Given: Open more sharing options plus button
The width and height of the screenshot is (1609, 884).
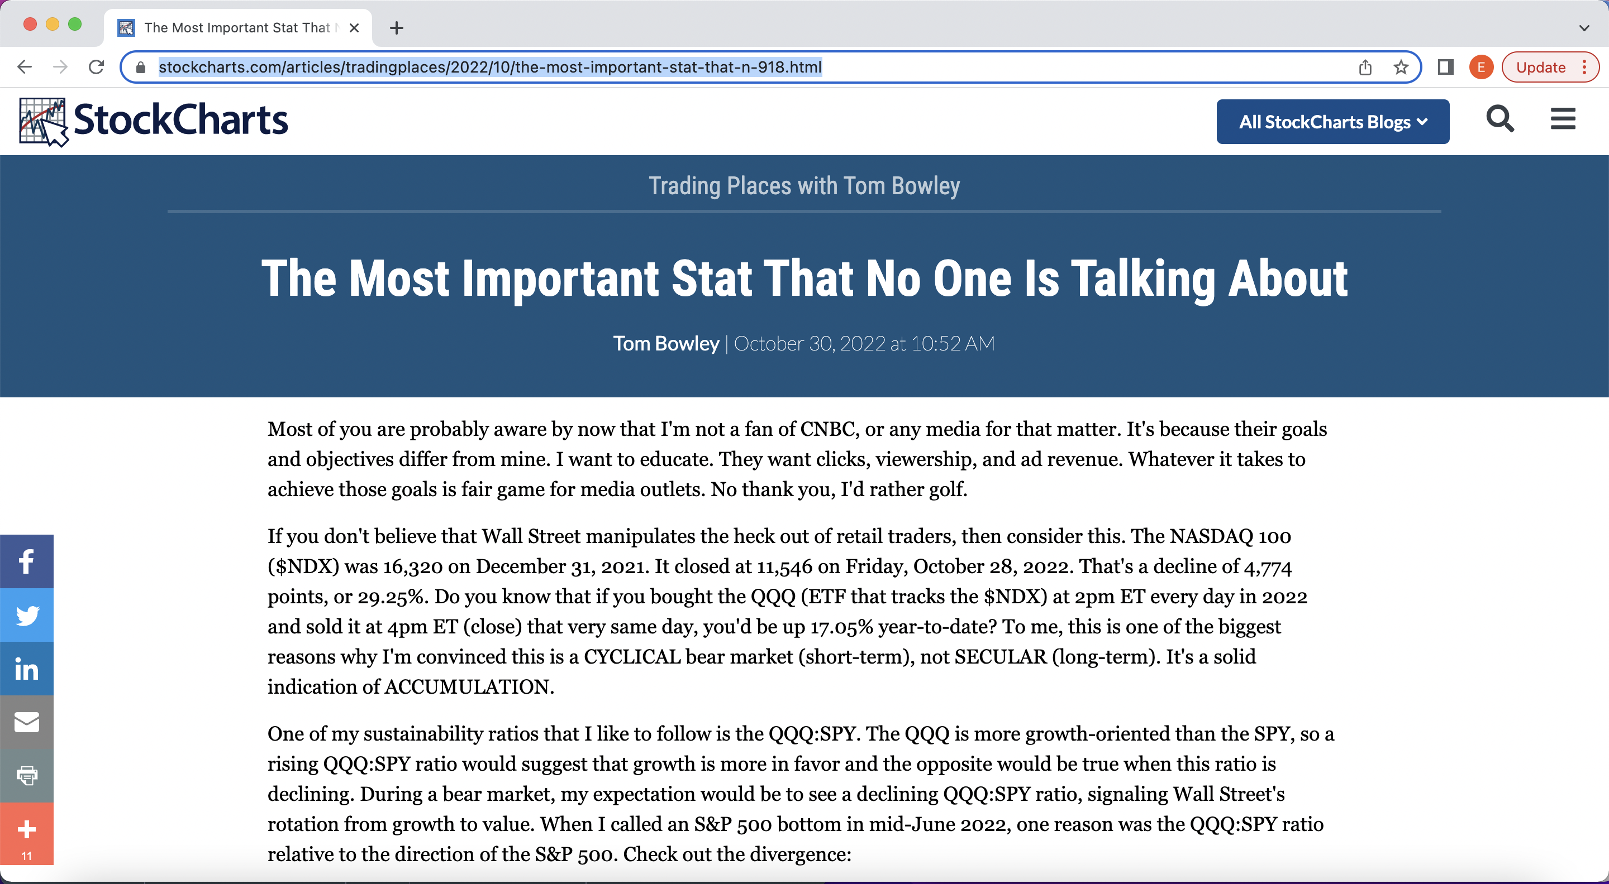Looking at the screenshot, I should click(27, 833).
